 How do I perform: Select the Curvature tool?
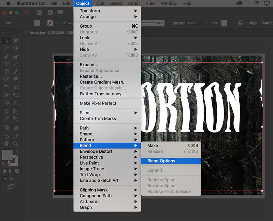point(15,57)
